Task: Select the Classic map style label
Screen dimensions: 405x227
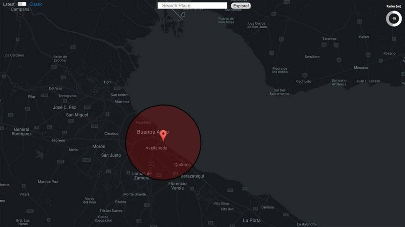Action: tap(36, 4)
